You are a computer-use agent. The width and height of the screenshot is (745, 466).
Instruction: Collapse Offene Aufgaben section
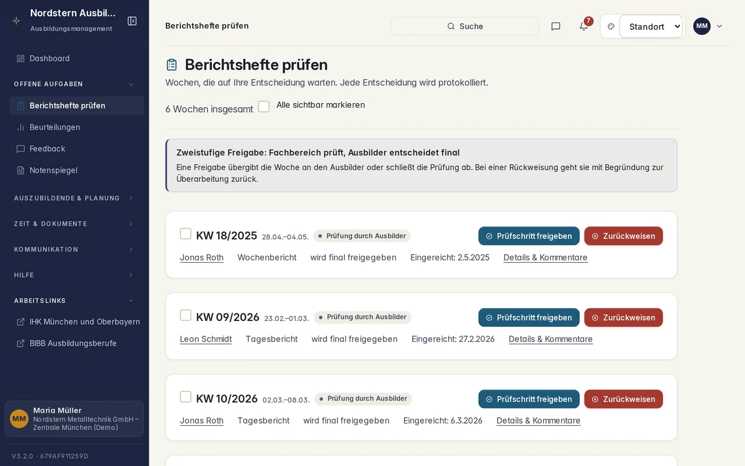click(x=74, y=84)
